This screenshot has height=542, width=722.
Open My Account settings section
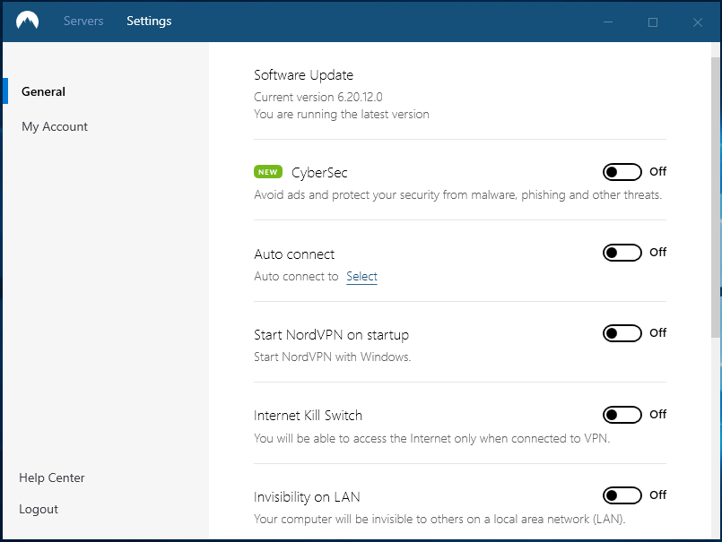55,126
